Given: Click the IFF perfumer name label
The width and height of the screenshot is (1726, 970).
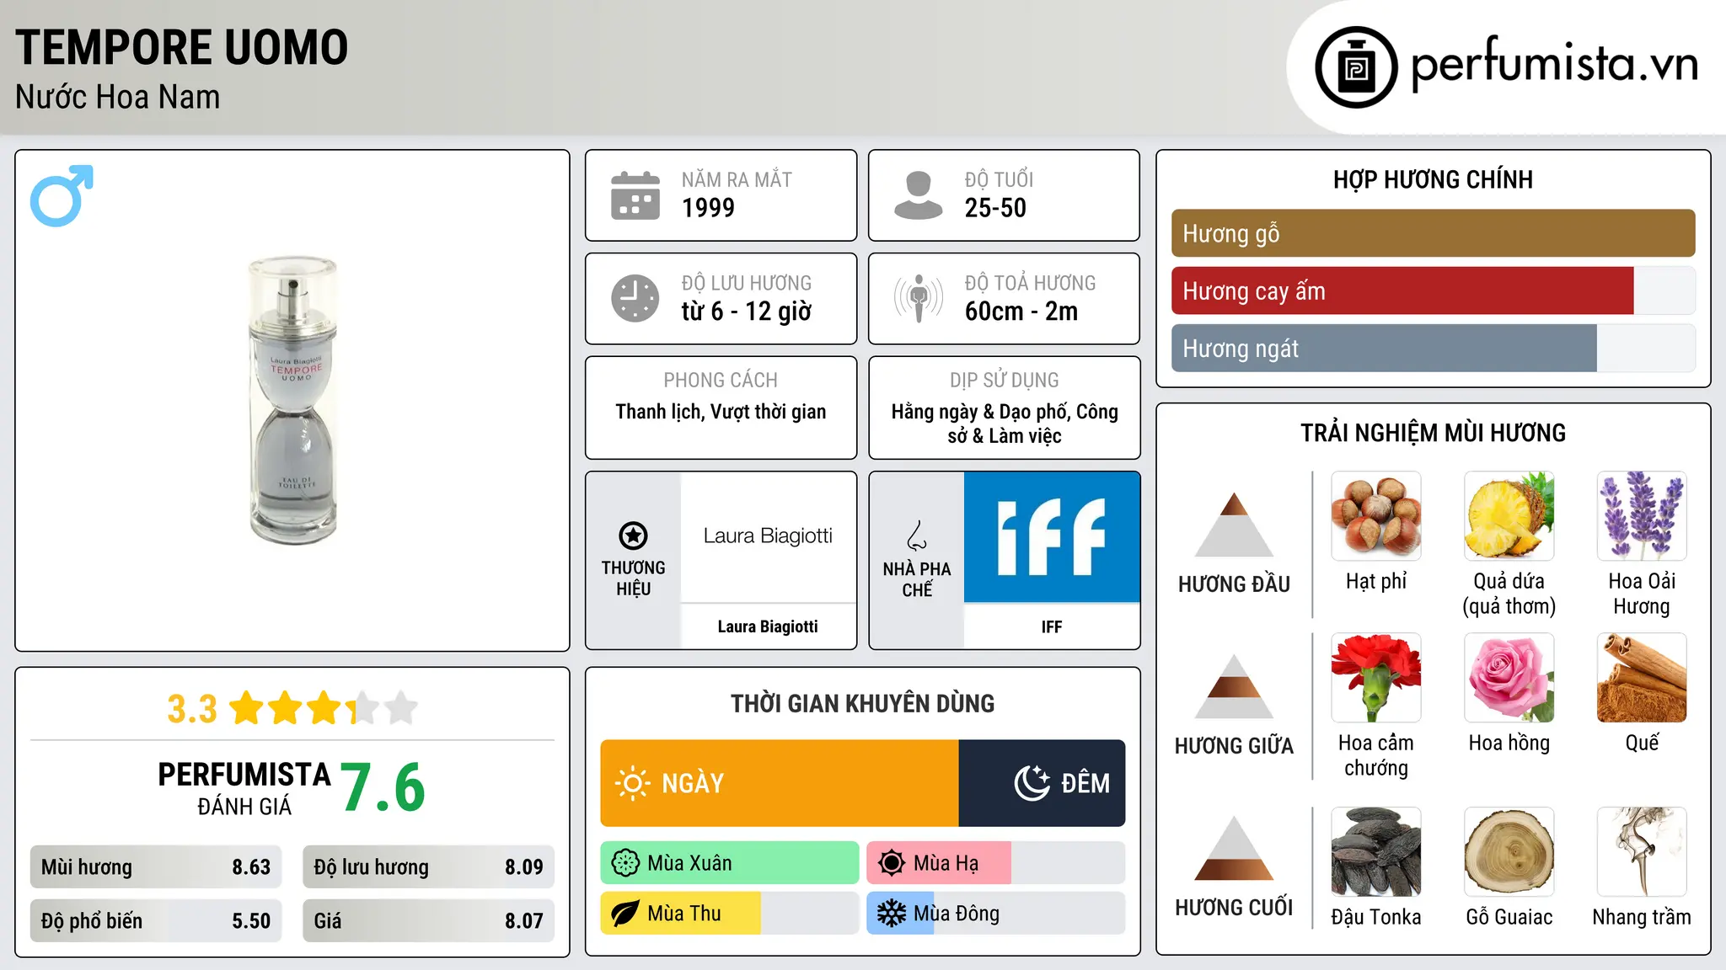Looking at the screenshot, I should pos(1052,626).
